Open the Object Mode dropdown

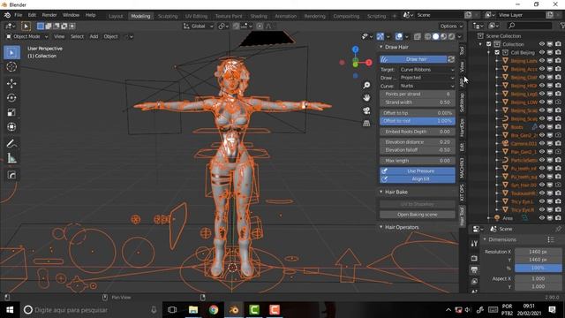click(x=27, y=36)
